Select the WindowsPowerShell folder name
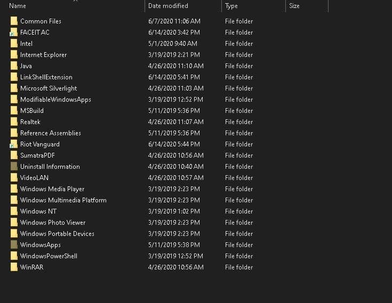392x303 pixels. coord(49,256)
